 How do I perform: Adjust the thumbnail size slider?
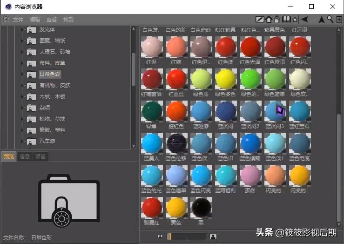coord(187,237)
